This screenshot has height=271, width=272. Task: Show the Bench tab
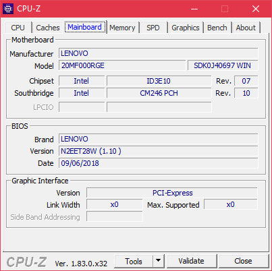point(217,28)
